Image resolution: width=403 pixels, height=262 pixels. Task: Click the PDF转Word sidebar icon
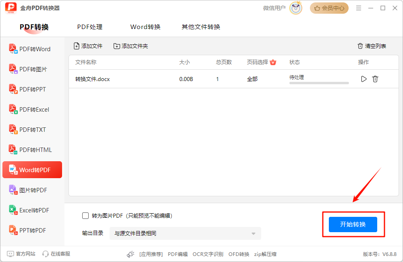(13, 49)
